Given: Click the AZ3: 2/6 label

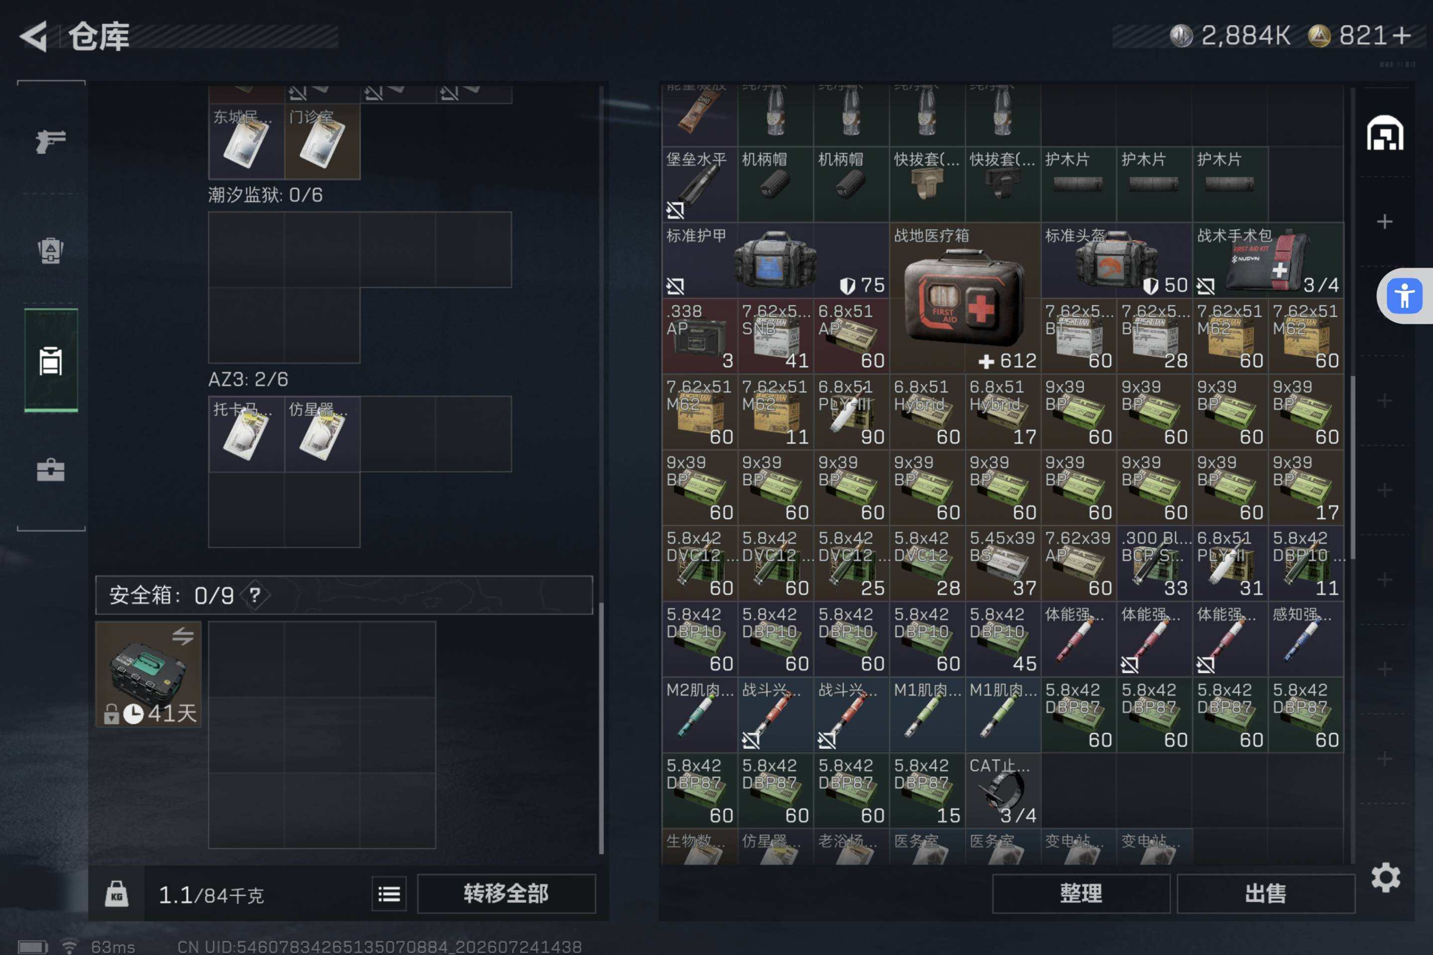Looking at the screenshot, I should coord(248,380).
